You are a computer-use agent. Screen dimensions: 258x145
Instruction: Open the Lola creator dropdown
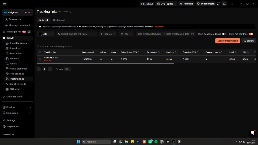(x=46, y=34)
